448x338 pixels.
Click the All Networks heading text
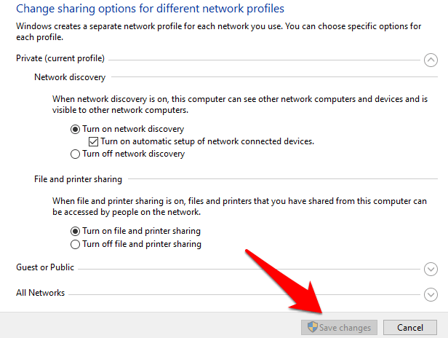click(41, 293)
